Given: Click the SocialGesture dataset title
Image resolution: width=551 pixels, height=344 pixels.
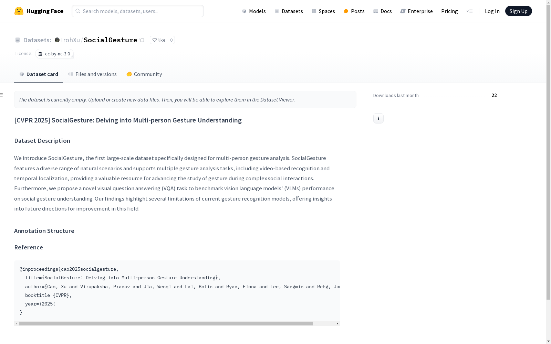Looking at the screenshot, I should [x=110, y=40].
